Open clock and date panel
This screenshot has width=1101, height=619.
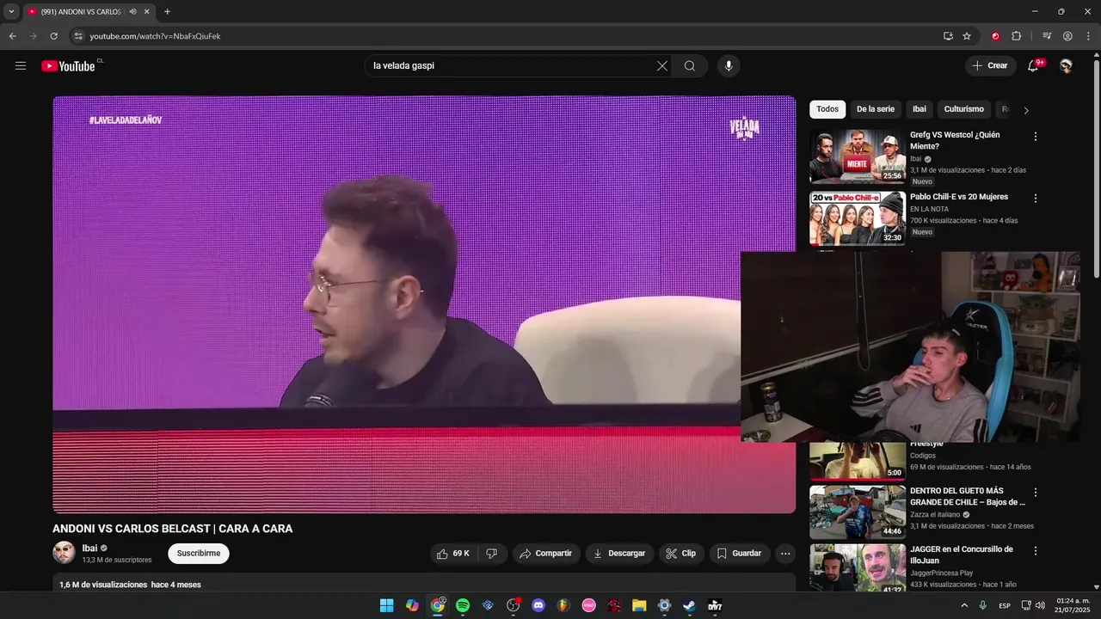[x=1073, y=605]
